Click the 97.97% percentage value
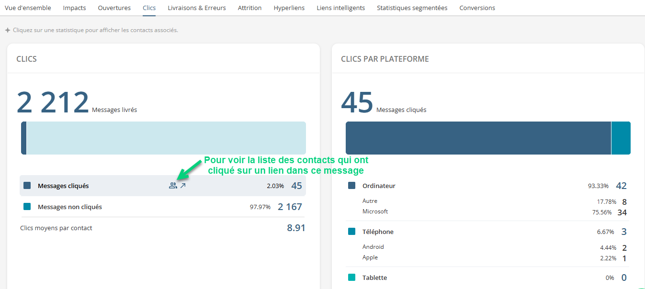The width and height of the screenshot is (645, 289). [260, 207]
